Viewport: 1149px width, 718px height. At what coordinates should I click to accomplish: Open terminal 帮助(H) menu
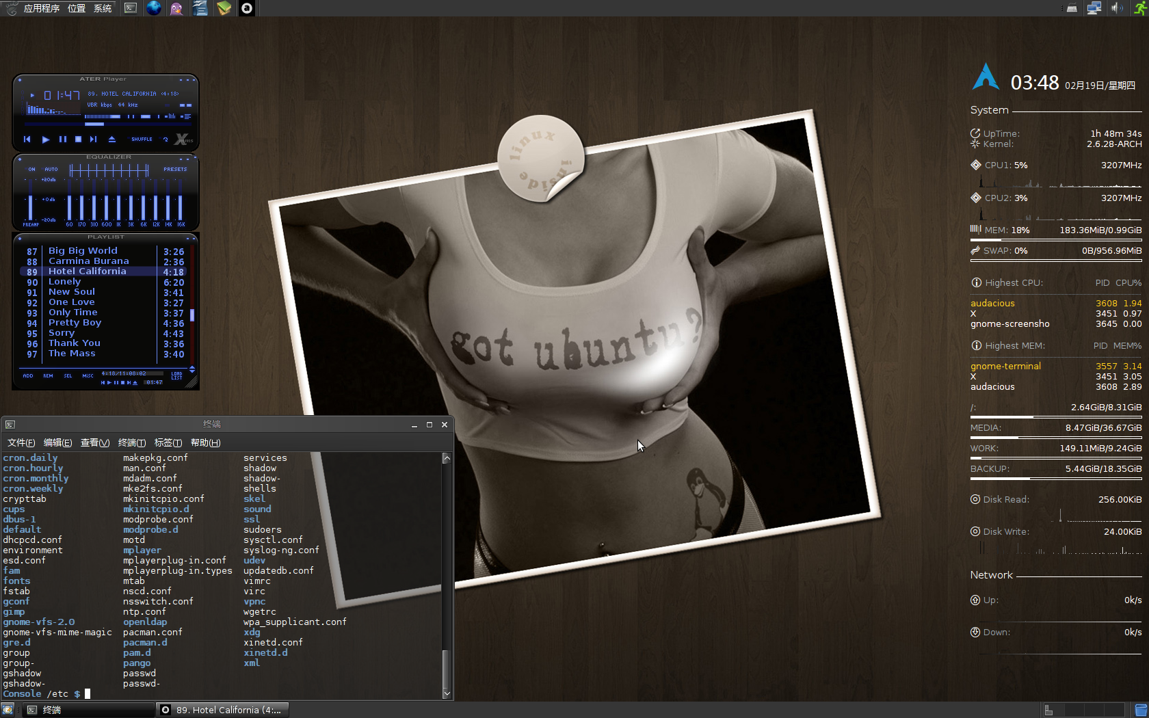click(205, 442)
